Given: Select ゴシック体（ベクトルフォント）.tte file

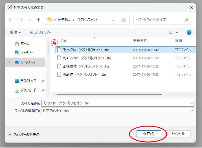Looking at the screenshot, I should [x=125, y=50].
